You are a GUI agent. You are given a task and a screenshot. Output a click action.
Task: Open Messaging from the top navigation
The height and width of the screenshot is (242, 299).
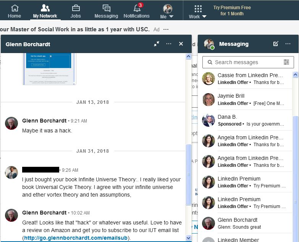[106, 11]
